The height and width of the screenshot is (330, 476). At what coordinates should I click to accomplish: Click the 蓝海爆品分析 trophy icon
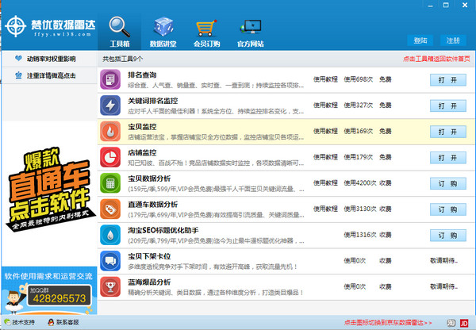(x=110, y=286)
